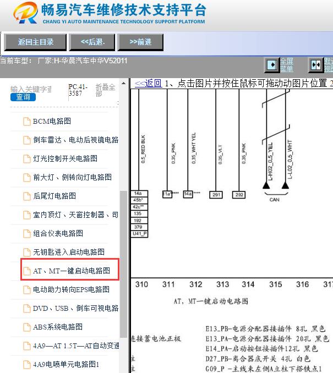The height and width of the screenshot is (373, 333).
Task: Click the U41_P connector label
Action: 139,234
